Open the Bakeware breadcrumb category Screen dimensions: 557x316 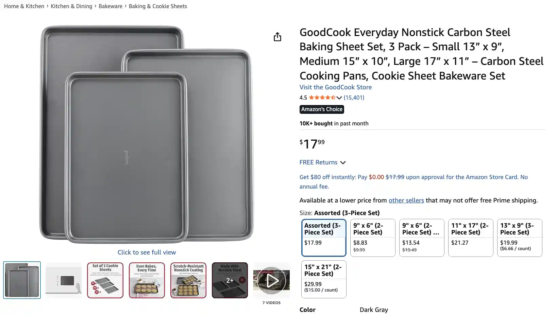tap(110, 6)
